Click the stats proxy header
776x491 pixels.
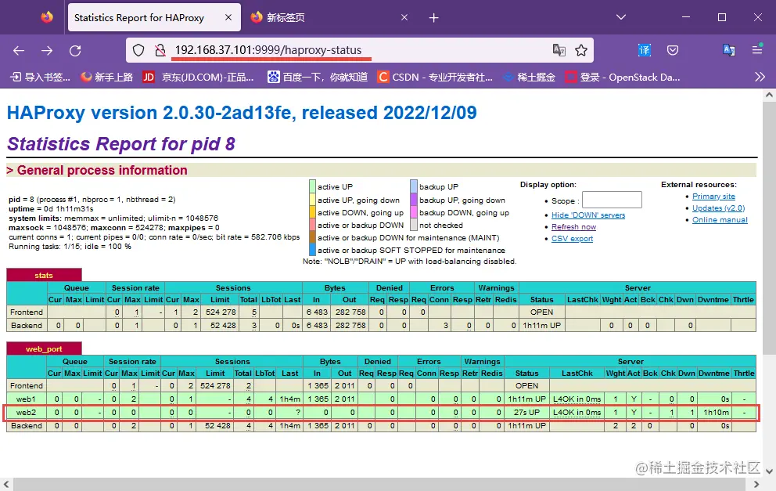tap(44, 276)
